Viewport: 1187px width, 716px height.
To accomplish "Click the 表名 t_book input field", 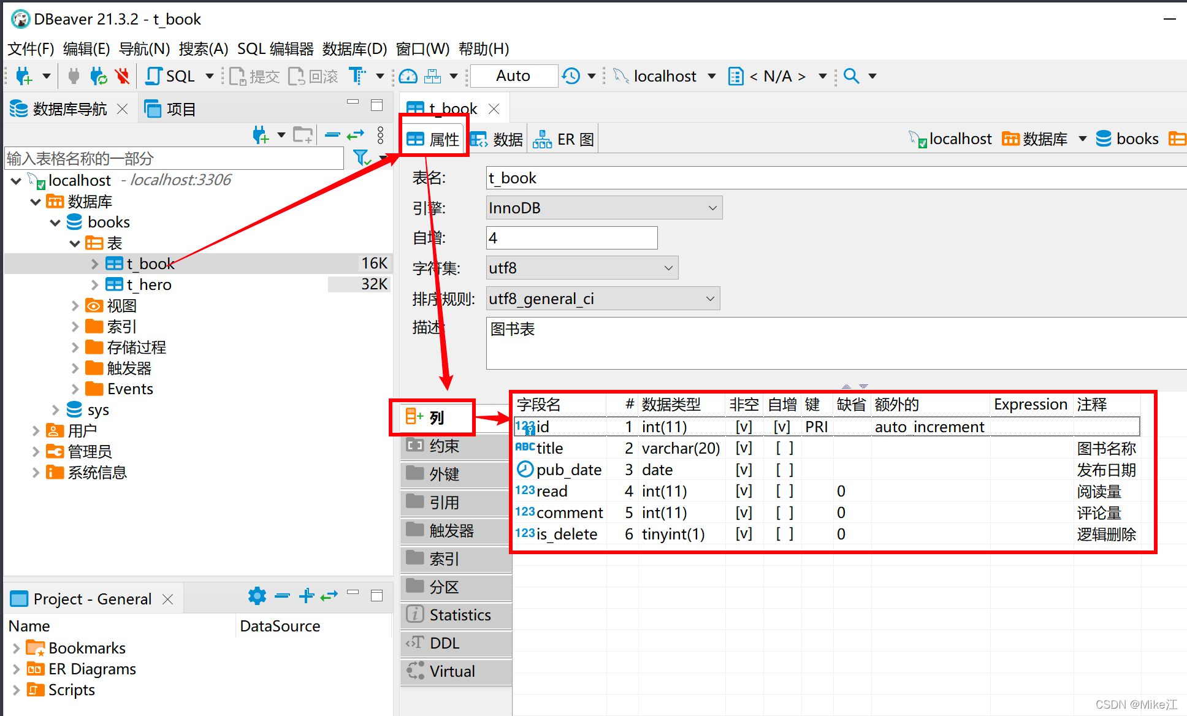I will click(836, 178).
